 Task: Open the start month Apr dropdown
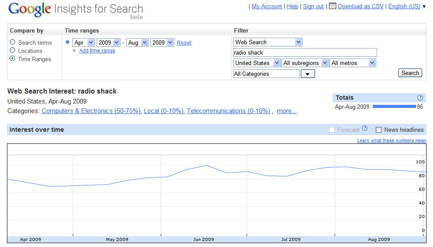tap(84, 42)
